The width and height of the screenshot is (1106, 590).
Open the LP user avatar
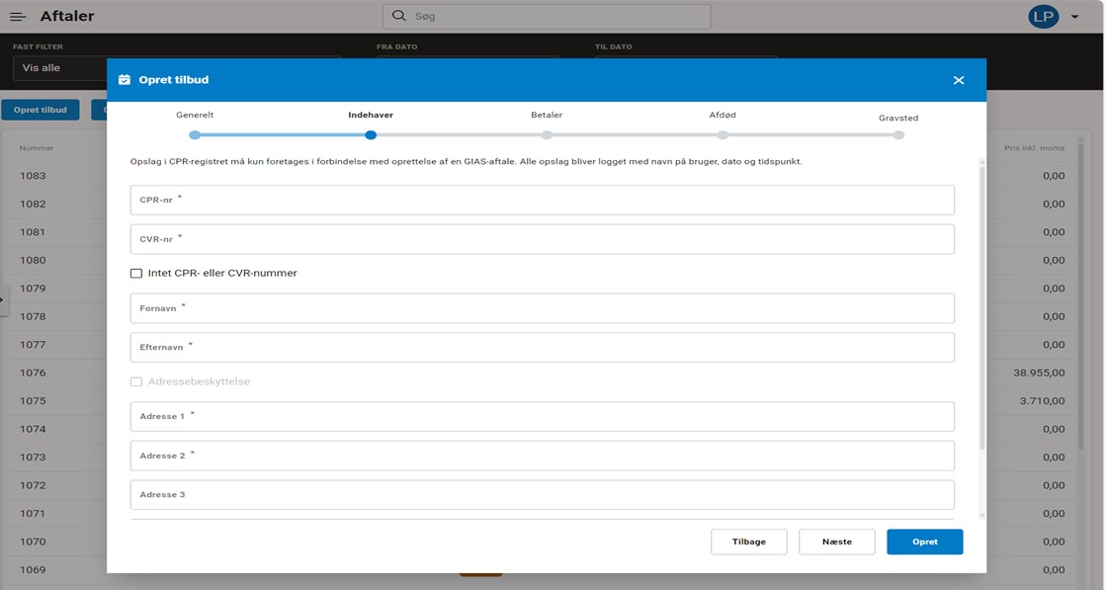click(1043, 16)
